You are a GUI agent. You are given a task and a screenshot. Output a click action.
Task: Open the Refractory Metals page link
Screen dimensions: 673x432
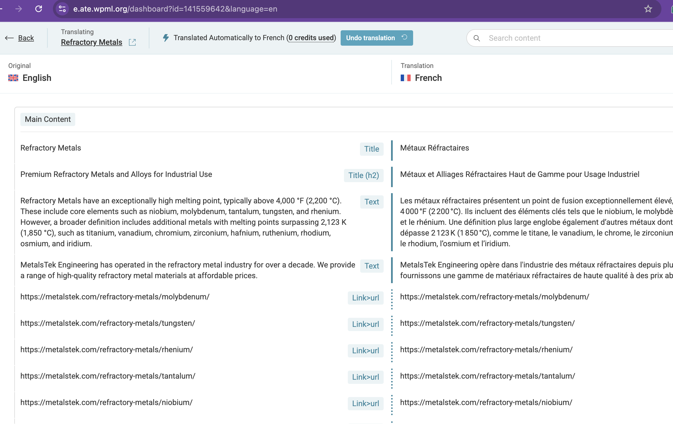click(x=91, y=42)
